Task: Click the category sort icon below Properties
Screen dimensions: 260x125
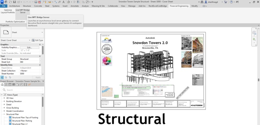Action: point(2,77)
